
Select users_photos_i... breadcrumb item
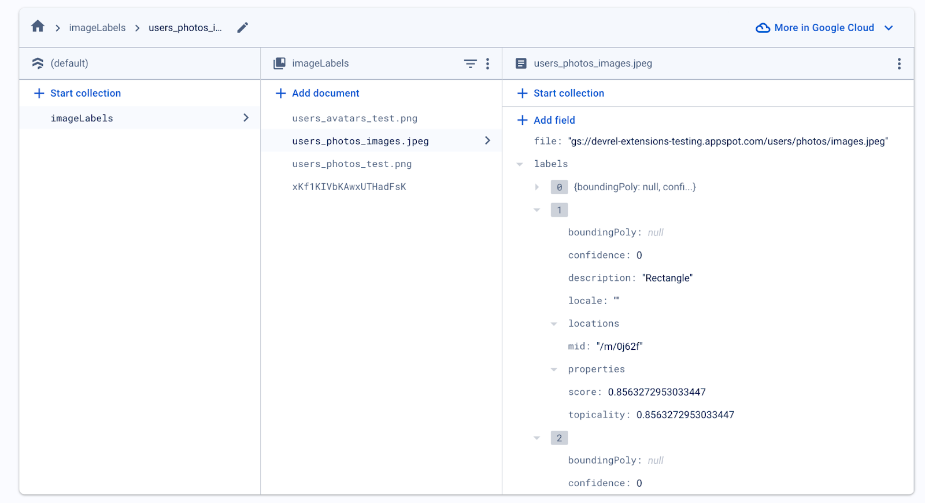click(185, 28)
